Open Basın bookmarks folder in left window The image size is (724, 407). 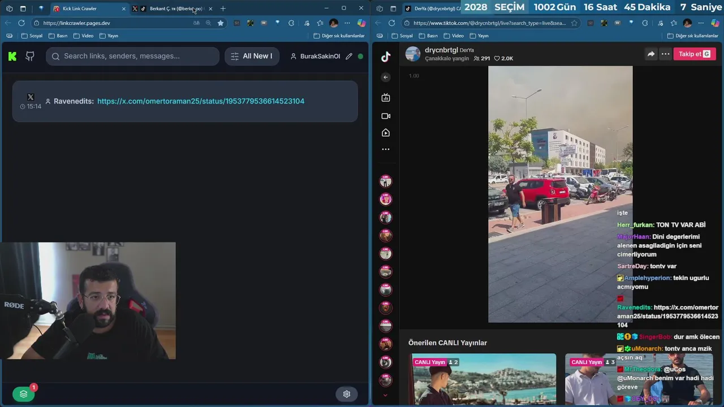point(58,36)
